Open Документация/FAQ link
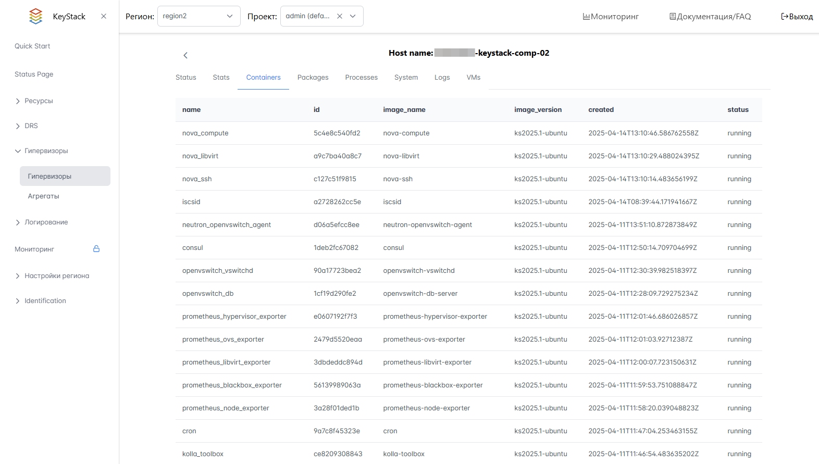The image size is (819, 464). 710,17
